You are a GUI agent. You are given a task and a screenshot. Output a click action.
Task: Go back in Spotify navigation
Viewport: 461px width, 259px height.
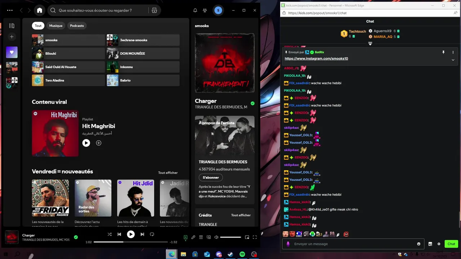[x=21, y=10]
